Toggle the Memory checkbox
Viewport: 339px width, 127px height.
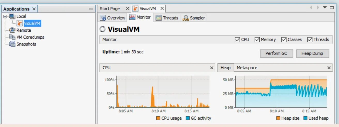point(257,40)
